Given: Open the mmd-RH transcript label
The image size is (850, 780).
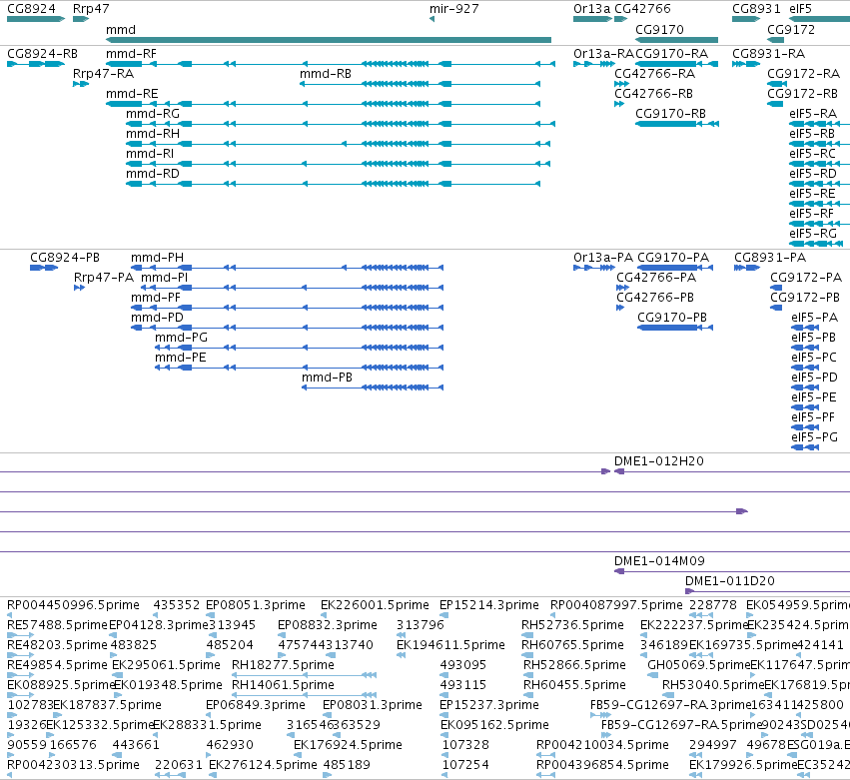Looking at the screenshot, I should pyautogui.click(x=153, y=134).
